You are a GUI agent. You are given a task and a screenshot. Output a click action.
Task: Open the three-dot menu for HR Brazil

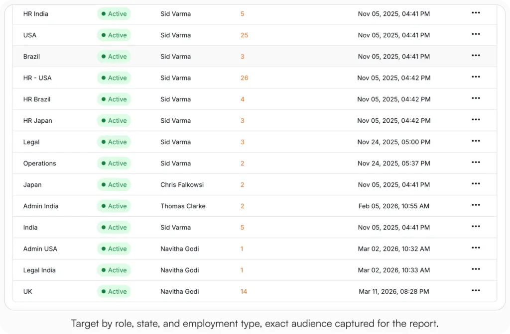click(x=476, y=98)
